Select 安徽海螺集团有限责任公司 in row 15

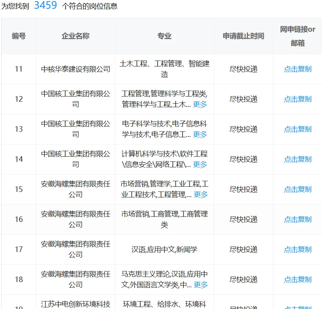point(75,189)
